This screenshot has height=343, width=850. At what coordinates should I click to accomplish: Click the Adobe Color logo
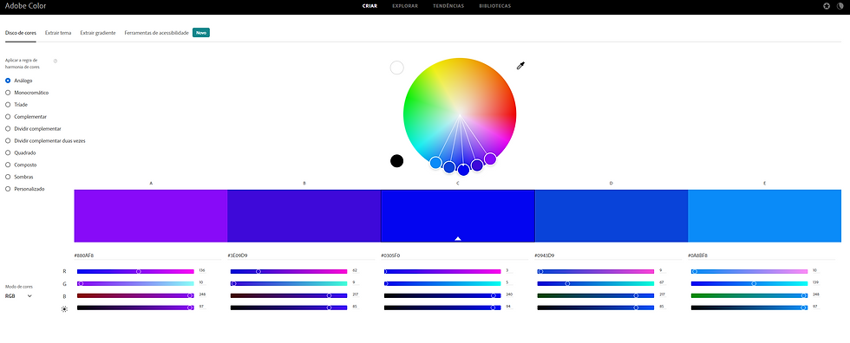pyautogui.click(x=25, y=6)
